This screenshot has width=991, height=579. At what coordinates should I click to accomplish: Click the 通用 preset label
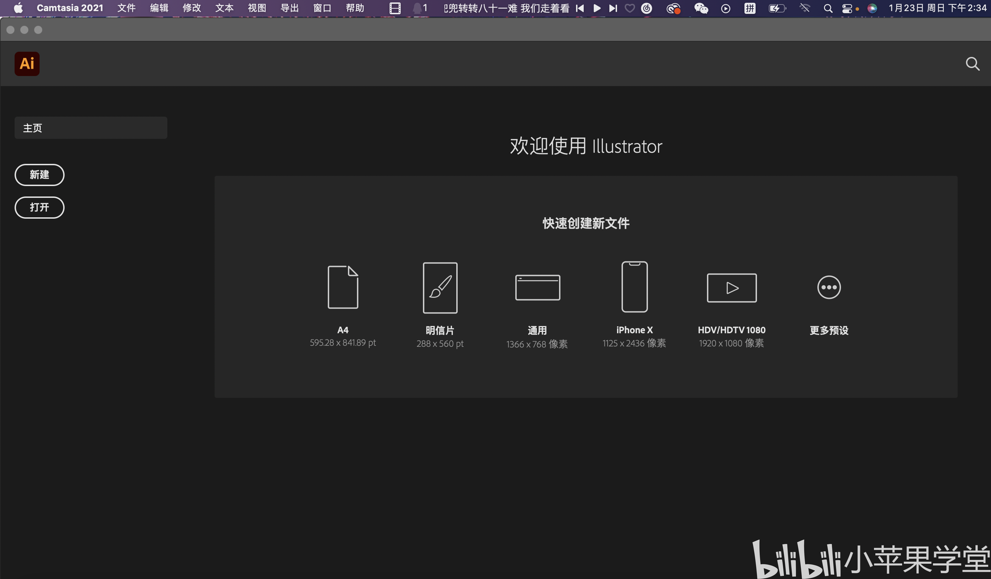coord(537,330)
